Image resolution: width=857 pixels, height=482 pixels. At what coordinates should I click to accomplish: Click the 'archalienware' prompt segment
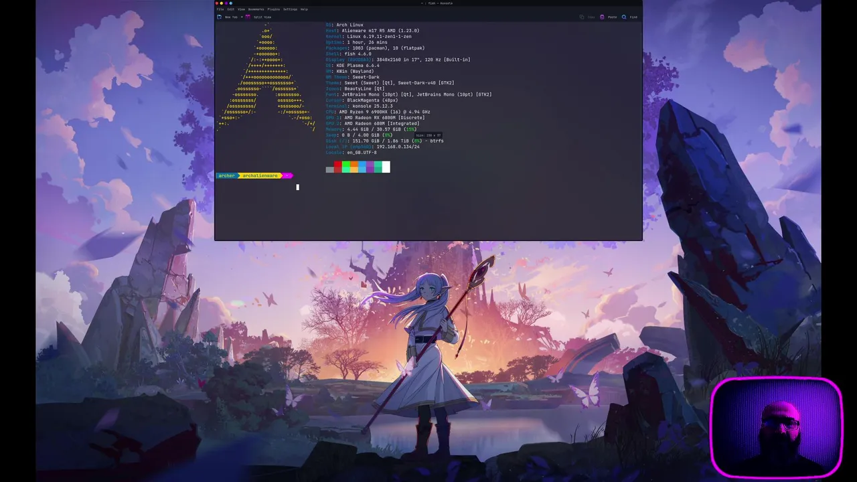click(x=260, y=175)
